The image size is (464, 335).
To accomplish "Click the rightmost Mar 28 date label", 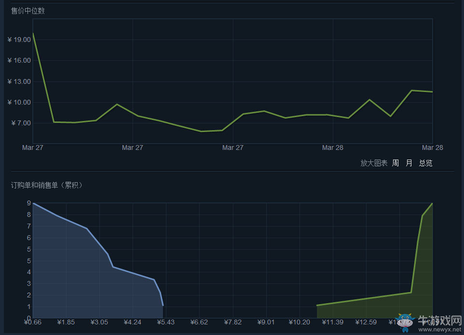I will tap(432, 147).
